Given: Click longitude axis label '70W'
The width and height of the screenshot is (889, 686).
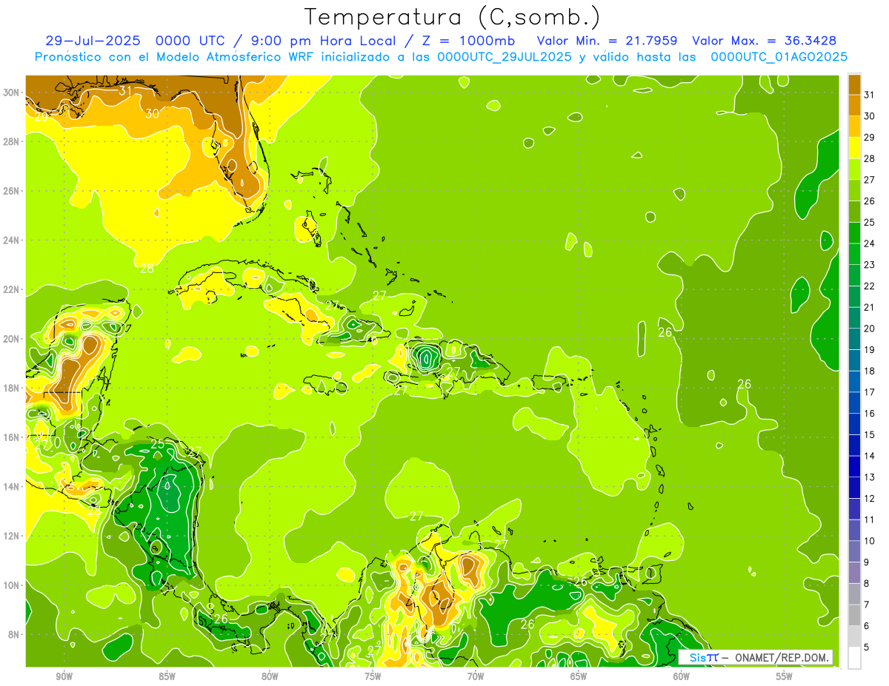Looking at the screenshot, I should coord(476,676).
